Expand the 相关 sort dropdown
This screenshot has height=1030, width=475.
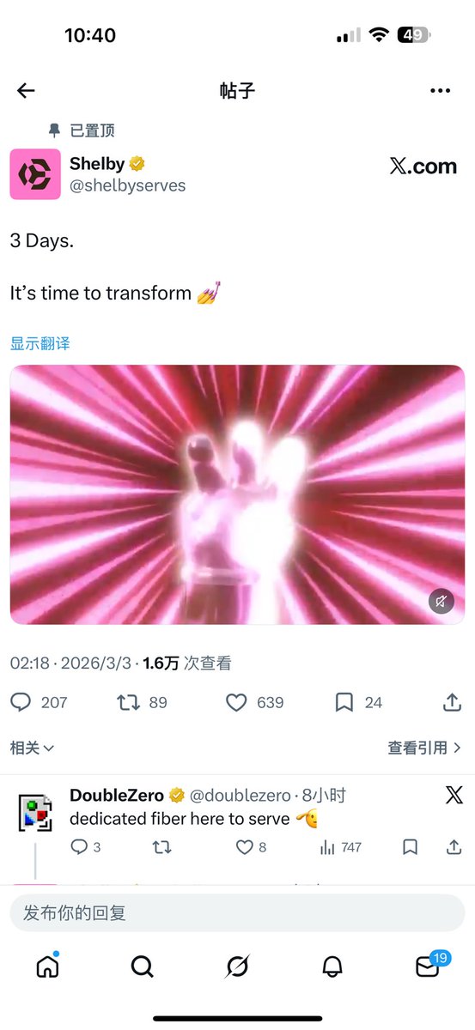pyautogui.click(x=33, y=748)
